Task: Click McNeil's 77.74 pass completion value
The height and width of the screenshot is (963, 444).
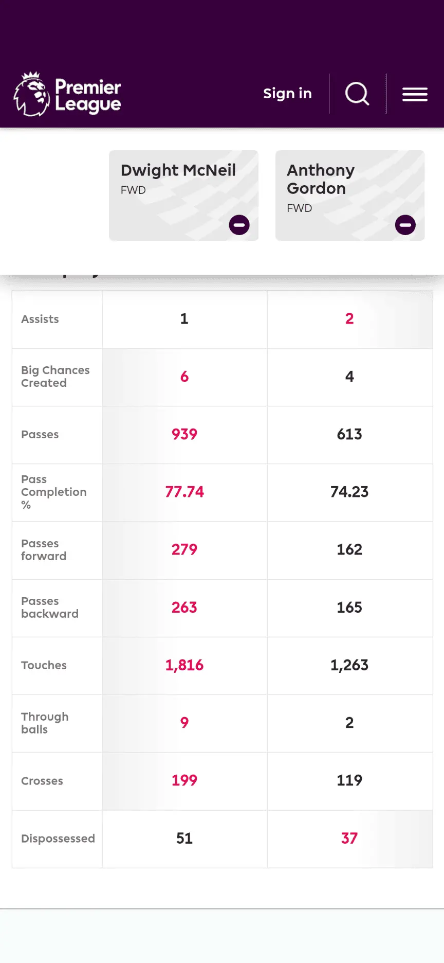Action: 184,492
